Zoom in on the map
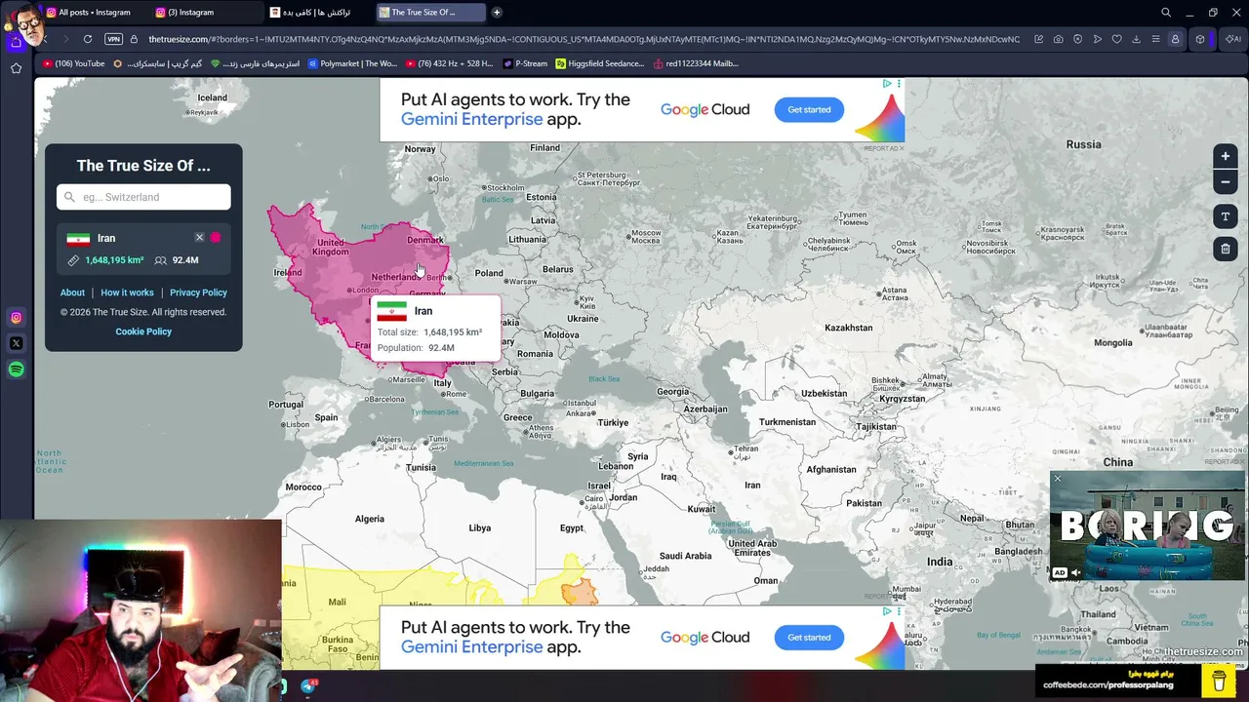 tap(1226, 156)
